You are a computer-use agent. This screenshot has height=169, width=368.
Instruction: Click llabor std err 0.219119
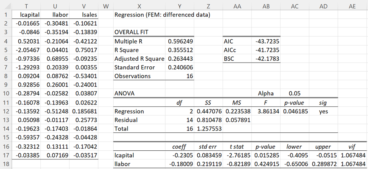209,164
